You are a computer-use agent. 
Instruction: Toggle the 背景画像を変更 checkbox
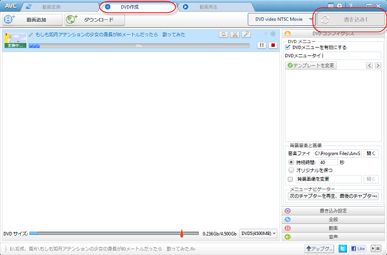tap(290, 179)
